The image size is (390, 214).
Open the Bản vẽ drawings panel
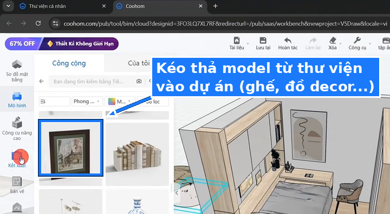pos(17,185)
